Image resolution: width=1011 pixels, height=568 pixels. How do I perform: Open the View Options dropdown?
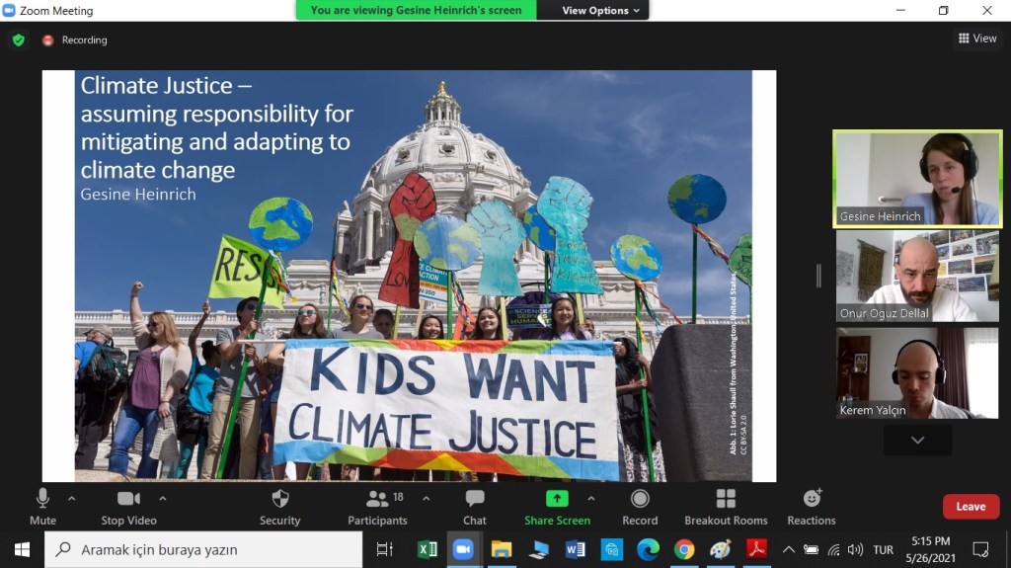(600, 11)
